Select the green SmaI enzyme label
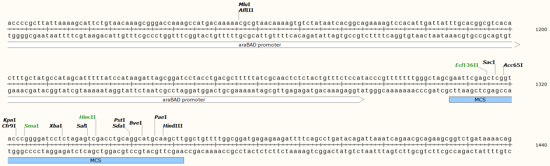This screenshot has height=166, width=550. point(31,126)
